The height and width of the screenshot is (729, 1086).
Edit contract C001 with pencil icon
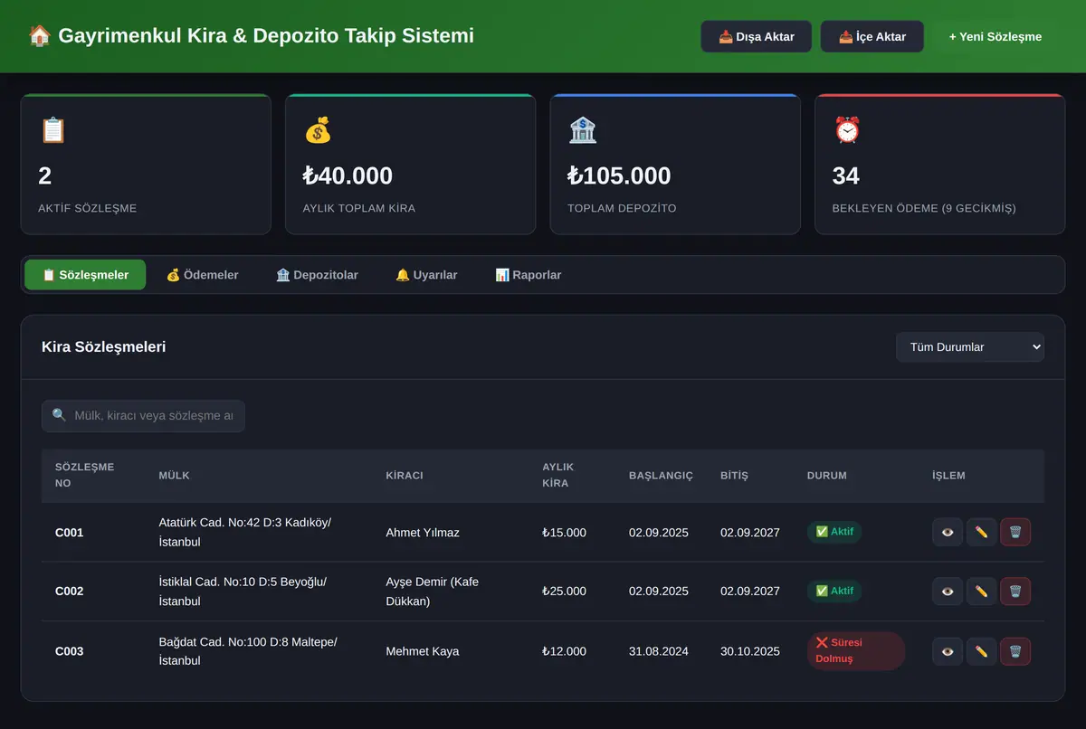982,532
